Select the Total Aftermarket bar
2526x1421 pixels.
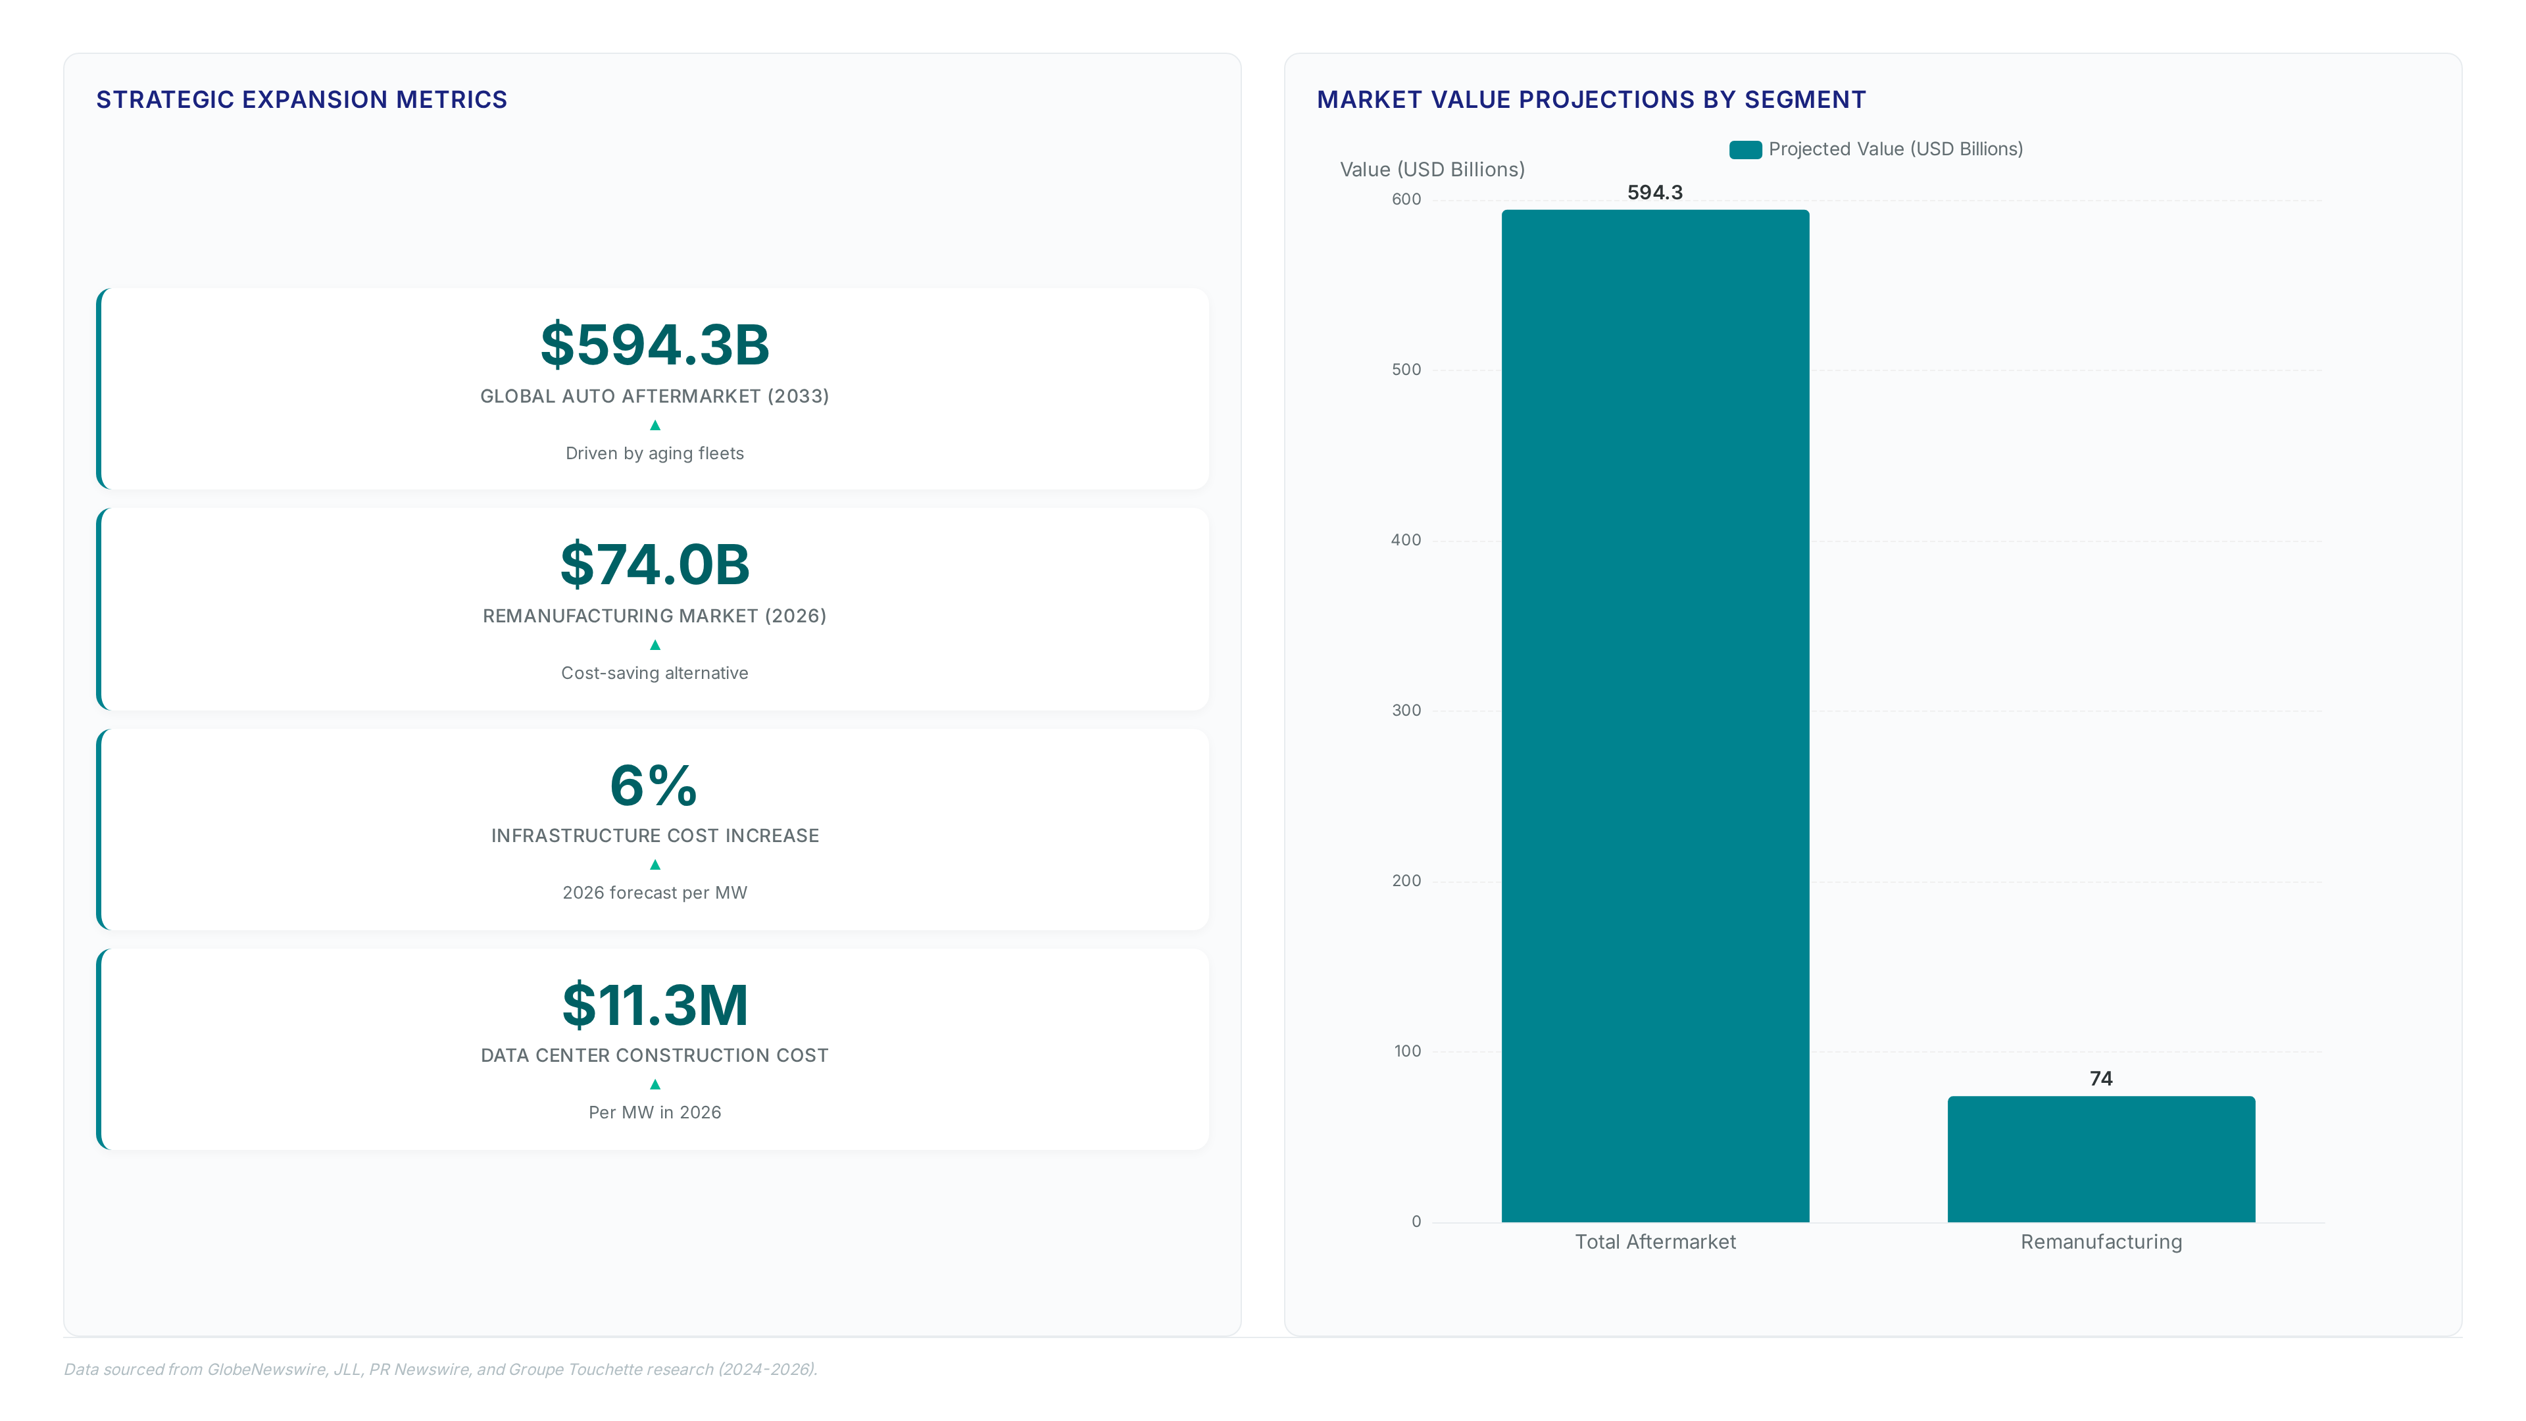pos(1655,716)
